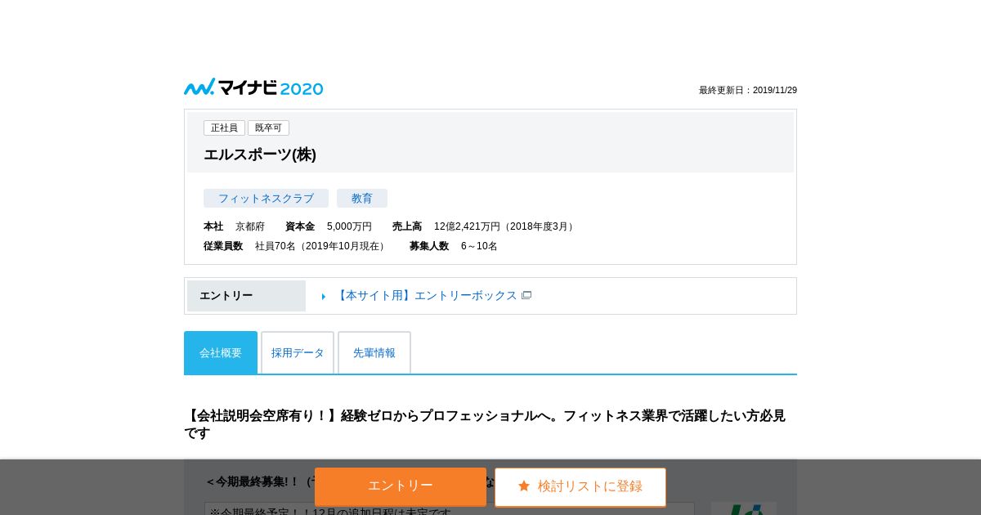Click the 最終更新日：2019/11/29 text

pos(748,91)
